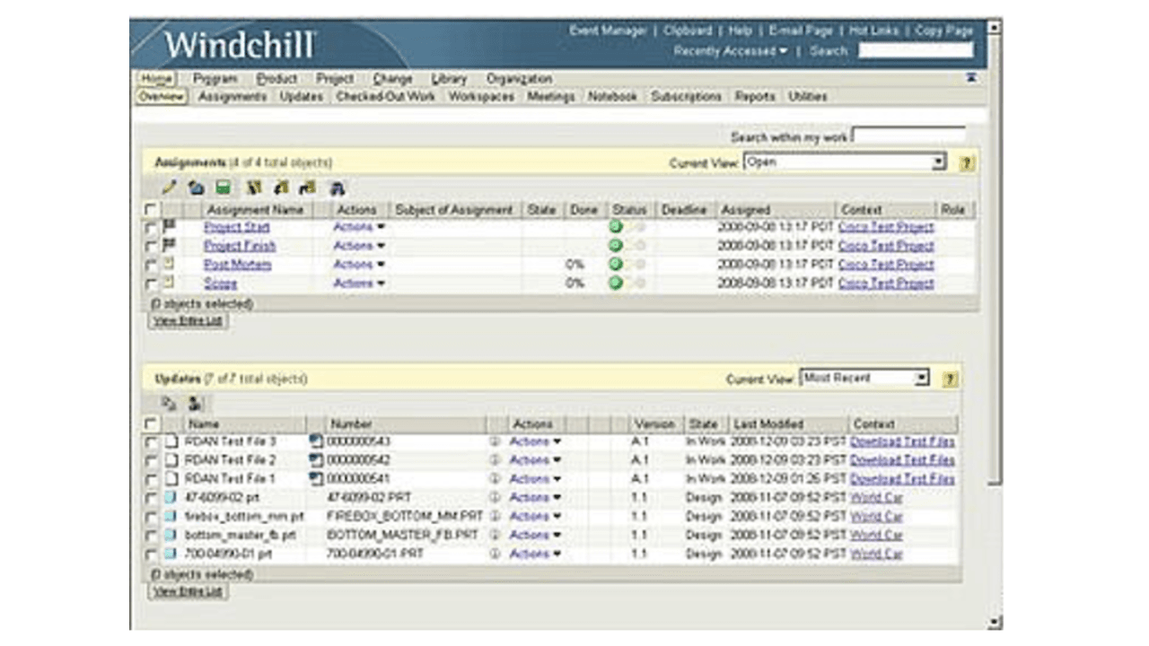Screen dimensions: 1149x646
Task: Switch to the Product tab
Action: click(276, 79)
